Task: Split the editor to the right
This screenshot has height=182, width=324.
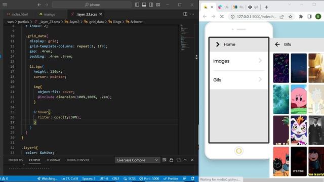Action: pos(185,14)
